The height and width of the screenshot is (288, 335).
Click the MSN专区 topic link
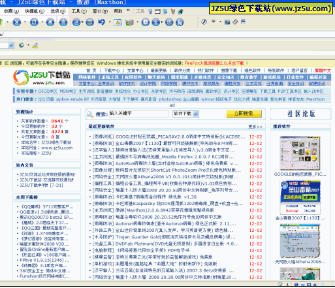(x=68, y=91)
